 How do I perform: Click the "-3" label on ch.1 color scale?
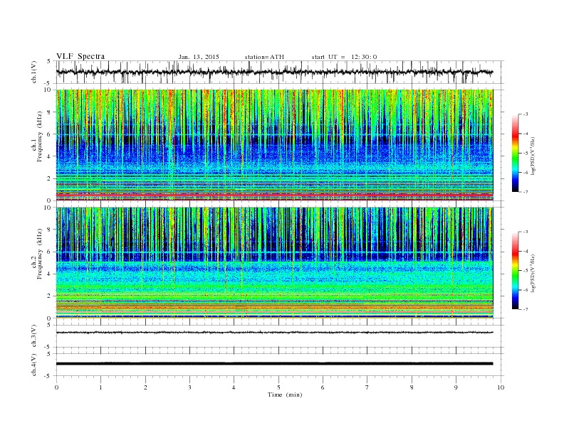[x=525, y=114]
